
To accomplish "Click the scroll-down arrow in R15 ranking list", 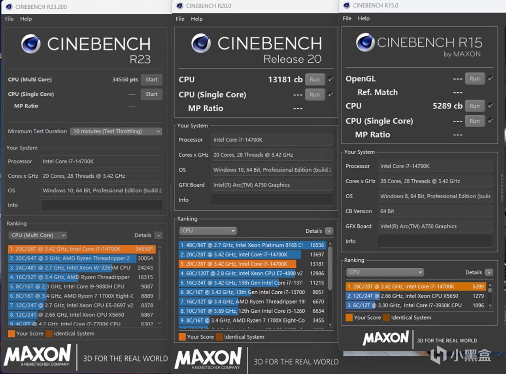I will pos(490,306).
